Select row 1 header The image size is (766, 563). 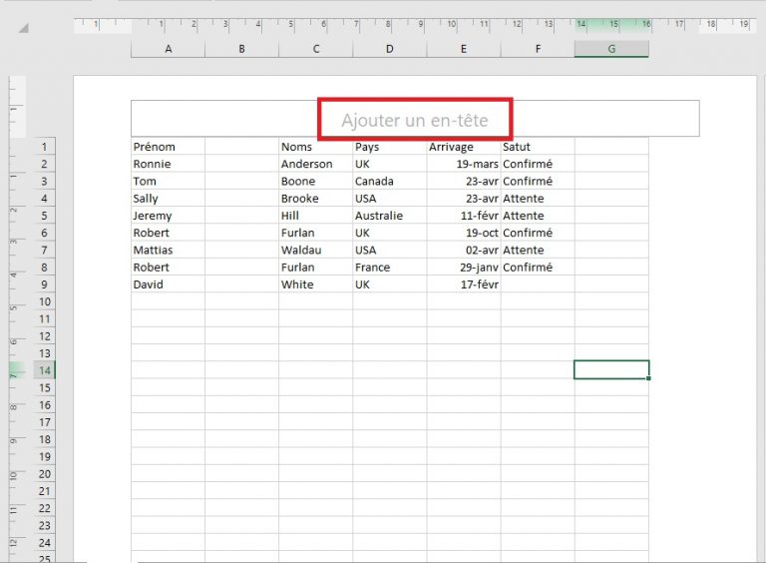pyautogui.click(x=45, y=147)
